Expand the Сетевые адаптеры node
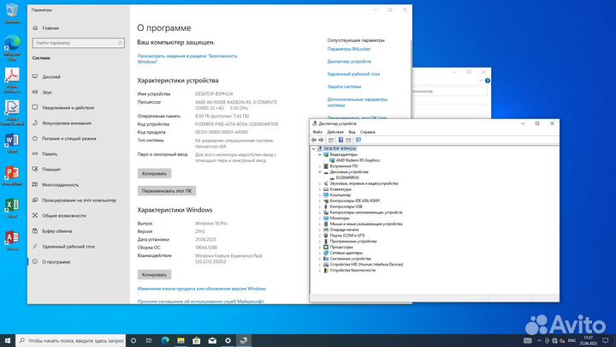The height and width of the screenshot is (347, 616). coord(320,253)
